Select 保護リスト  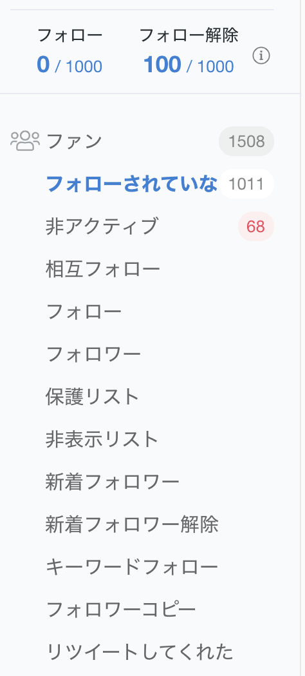[93, 397]
